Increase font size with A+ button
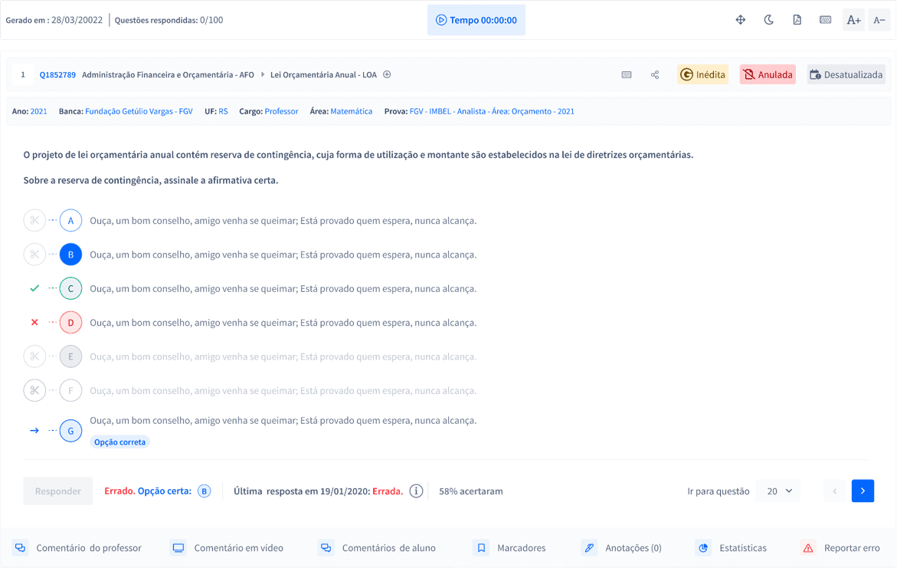The image size is (897, 568). [853, 20]
